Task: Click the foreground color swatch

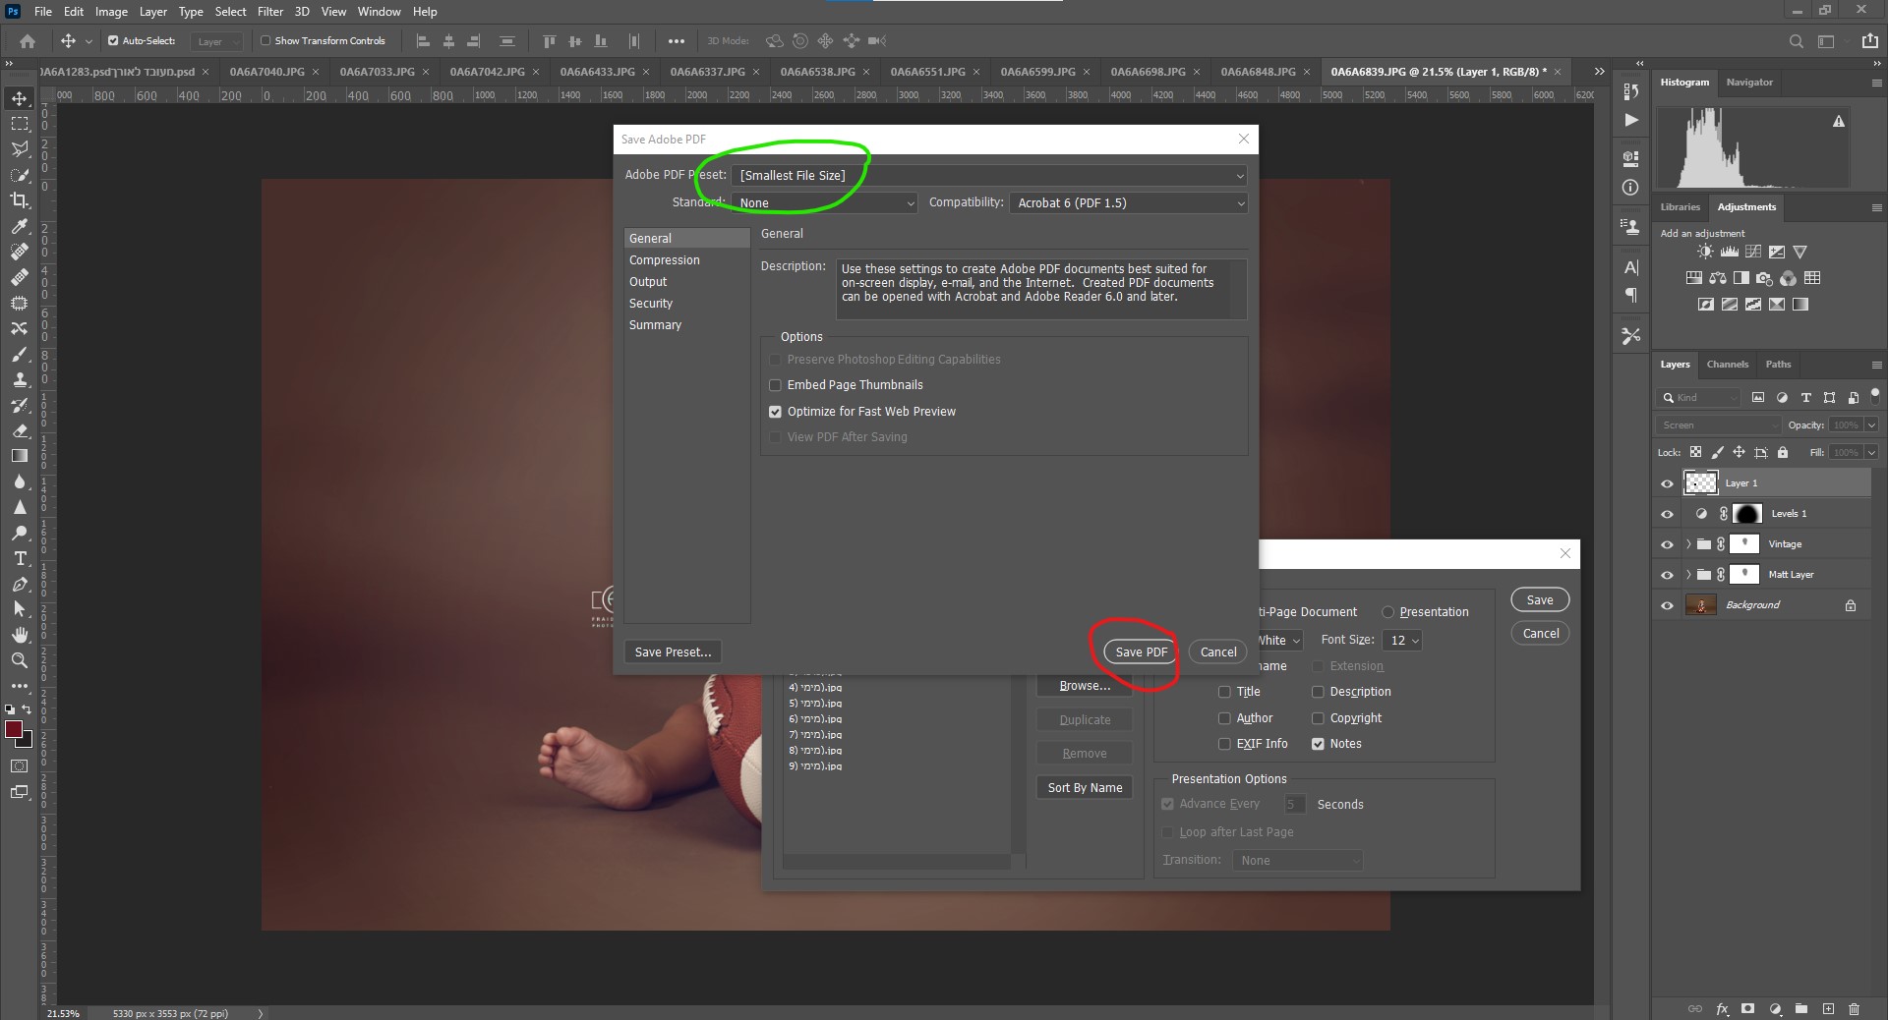Action: pyautogui.click(x=14, y=729)
